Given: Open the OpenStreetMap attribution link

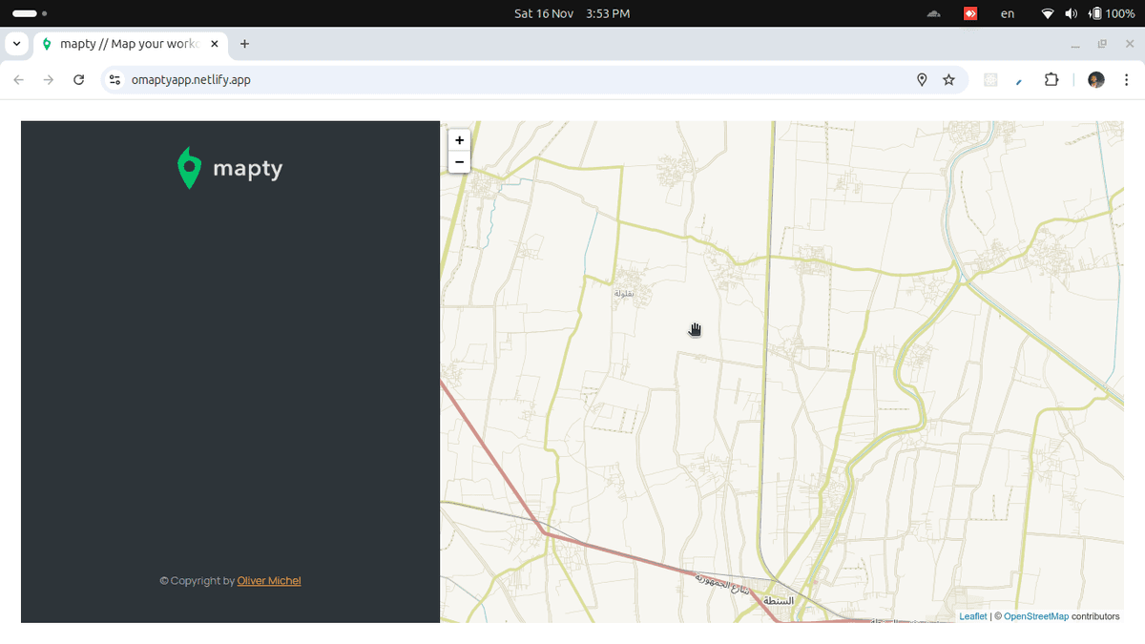Looking at the screenshot, I should pyautogui.click(x=1036, y=615).
